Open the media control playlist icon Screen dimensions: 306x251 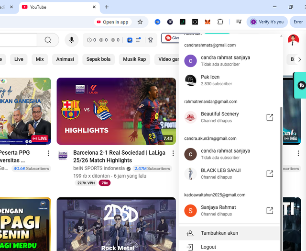(239, 22)
